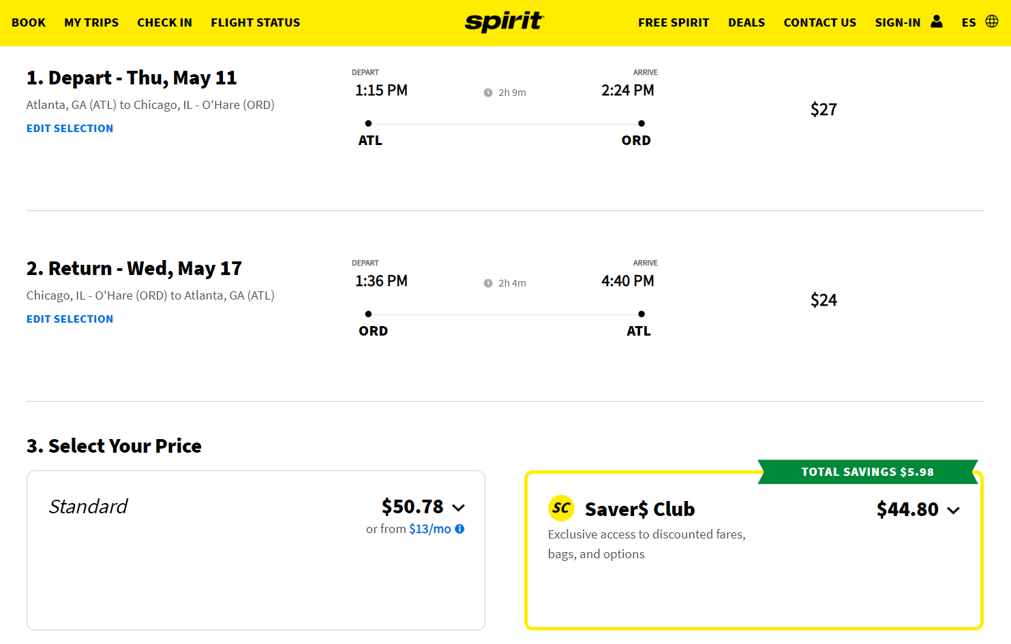Open the language globe icon
The image size is (1011, 644).
pos(994,21)
